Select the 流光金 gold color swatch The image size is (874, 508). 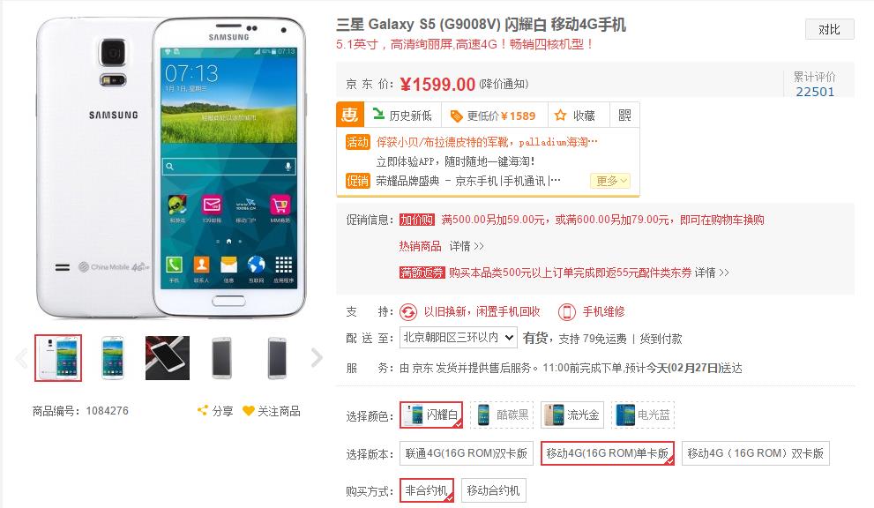pos(571,415)
